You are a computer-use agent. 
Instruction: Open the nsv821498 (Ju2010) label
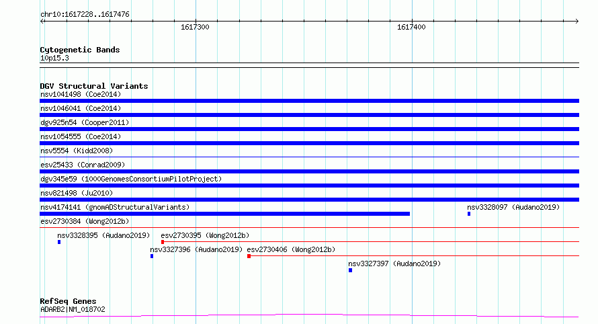pos(77,193)
